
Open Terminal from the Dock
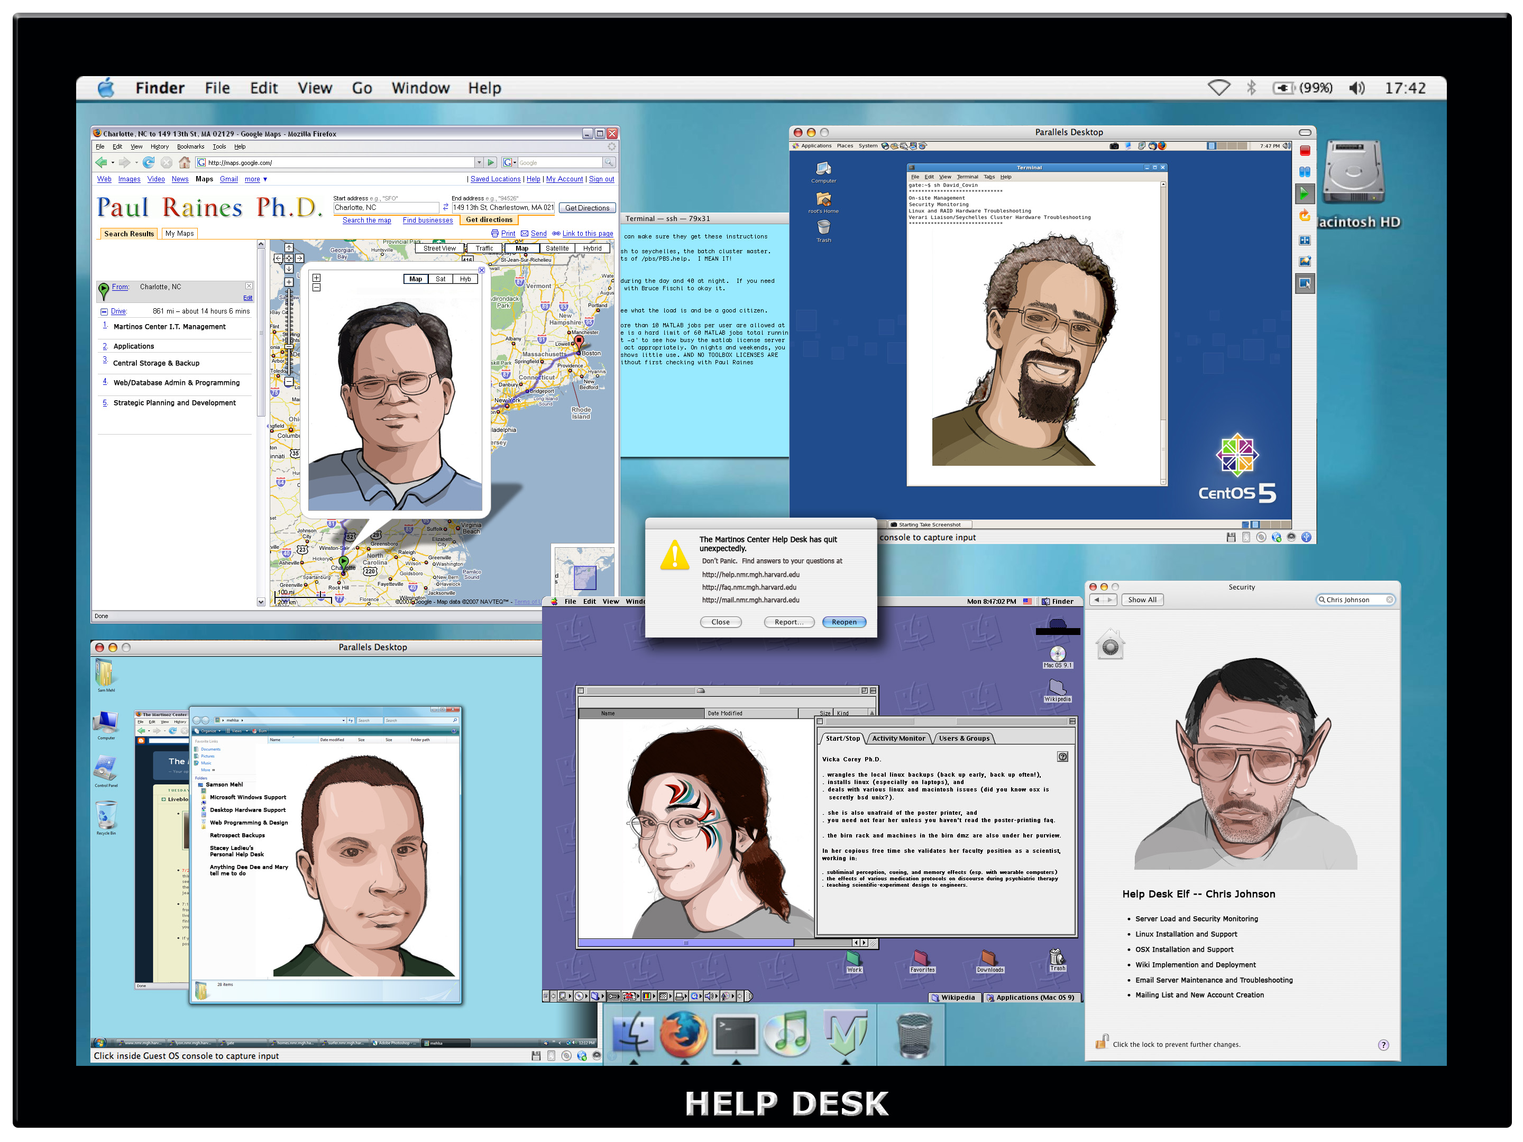tap(736, 1034)
